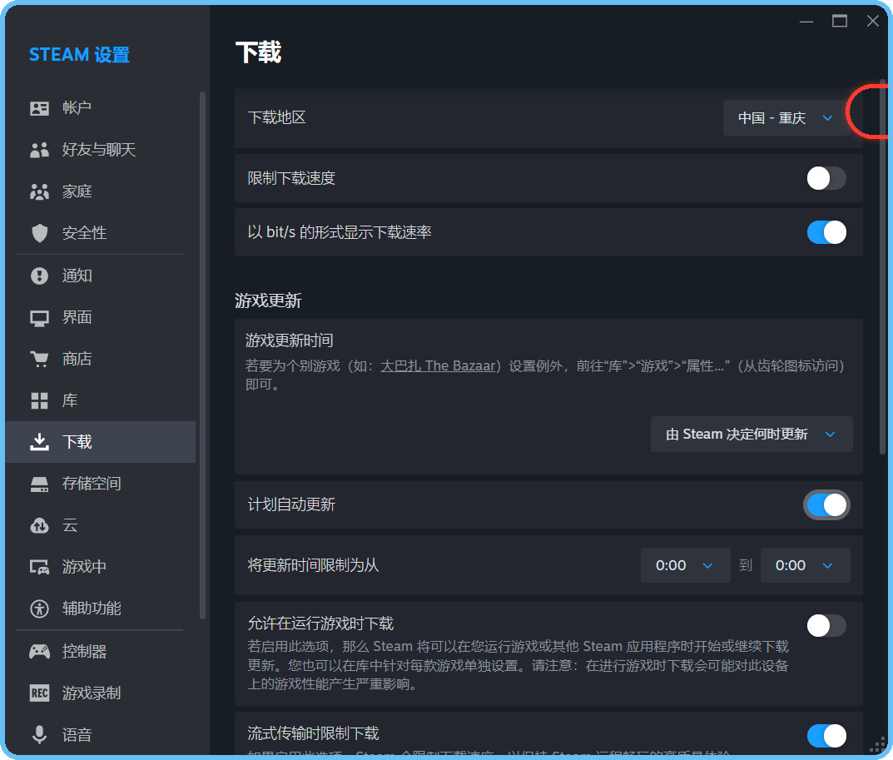
Task: Click the 下载 download arrow icon
Action: 39,442
